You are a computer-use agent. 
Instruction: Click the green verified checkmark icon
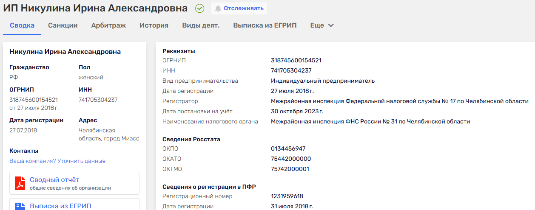coord(199,8)
